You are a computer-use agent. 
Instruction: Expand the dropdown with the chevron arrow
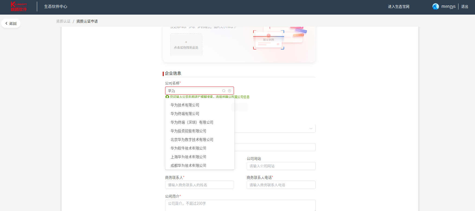tap(311, 128)
